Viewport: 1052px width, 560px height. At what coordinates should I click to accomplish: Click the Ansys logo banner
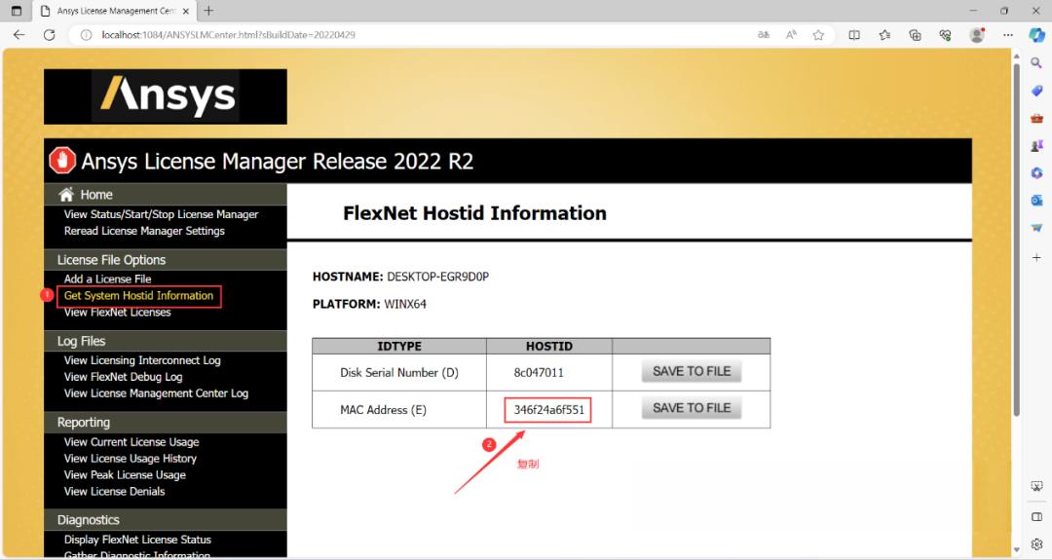point(165,96)
